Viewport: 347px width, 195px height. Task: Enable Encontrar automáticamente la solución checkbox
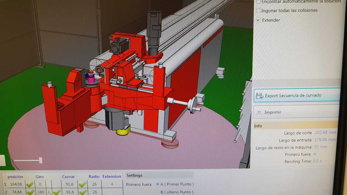click(258, 2)
